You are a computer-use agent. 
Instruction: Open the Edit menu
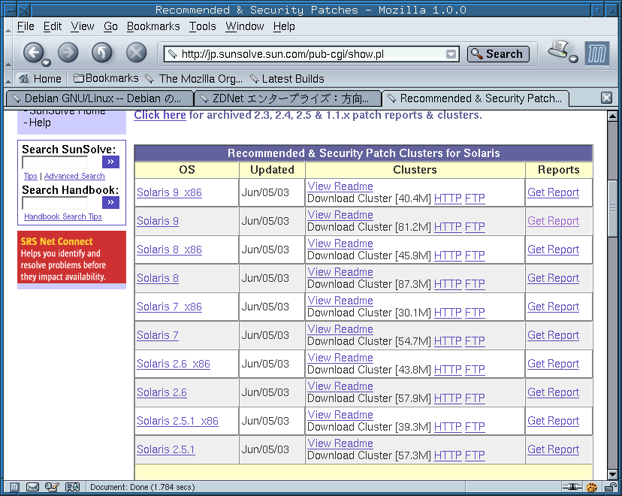coord(53,26)
